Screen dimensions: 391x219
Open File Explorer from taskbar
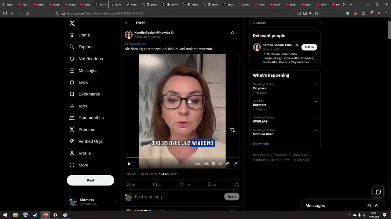tap(15, 215)
